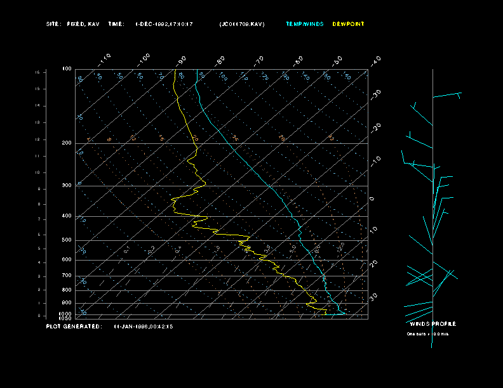Click the height axis label 7
503x388 pixels.
(x=39, y=219)
